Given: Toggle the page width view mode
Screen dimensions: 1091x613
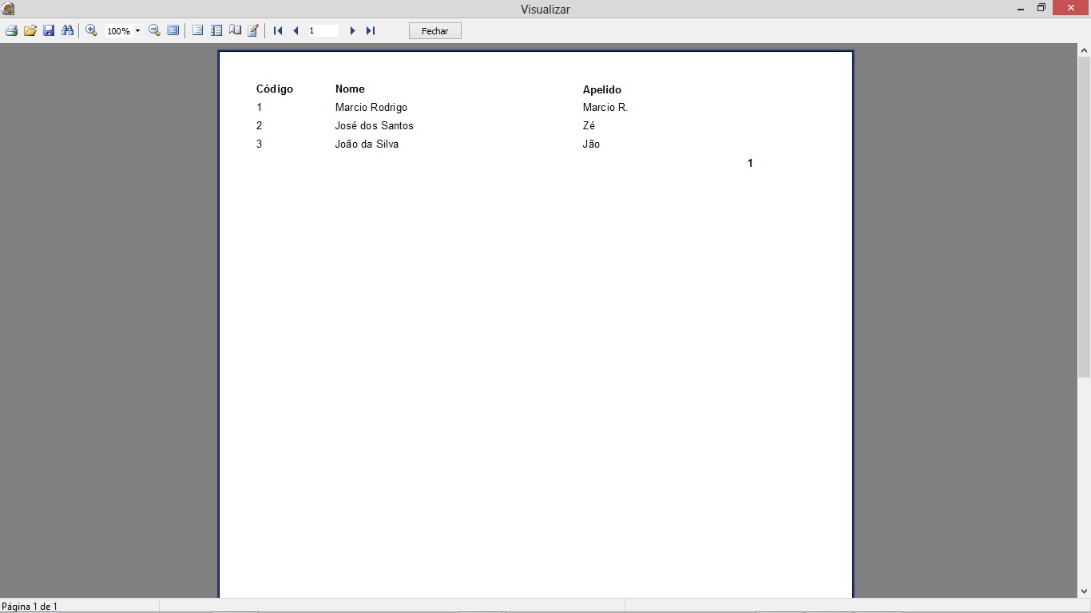Looking at the screenshot, I should 216,30.
